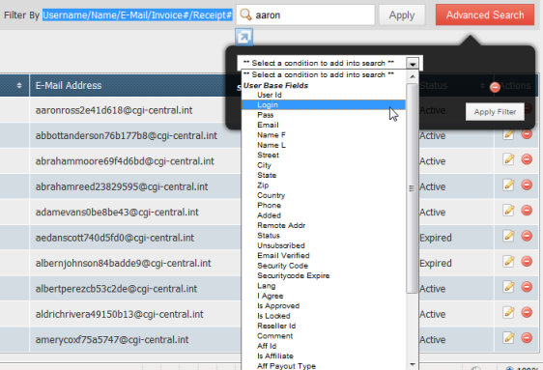Edit the abrahamreed23829595 user
Viewport: 543px width, 370px height.
point(508,185)
